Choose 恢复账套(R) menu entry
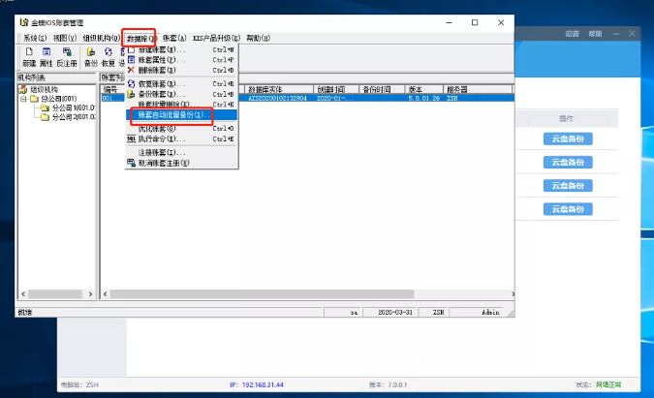This screenshot has width=654, height=398. tap(180, 84)
